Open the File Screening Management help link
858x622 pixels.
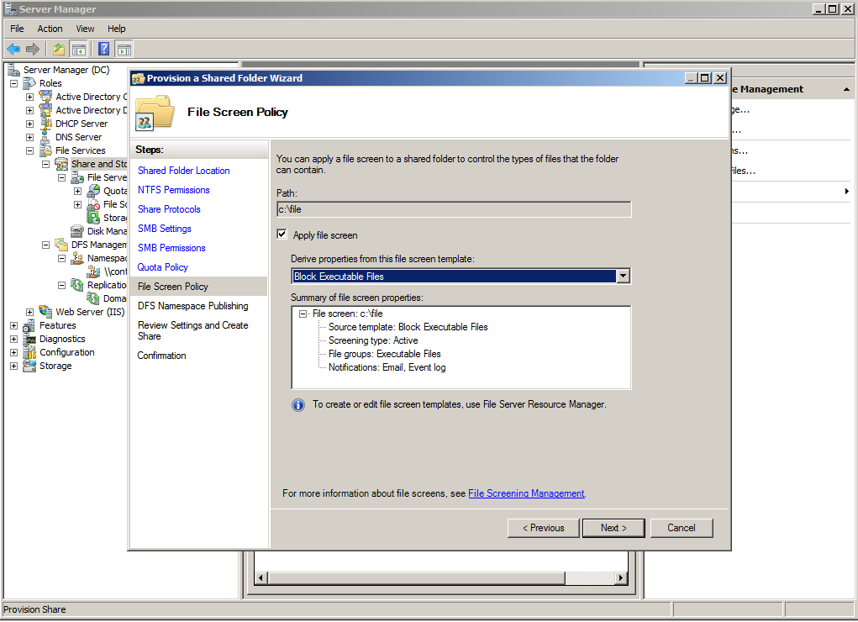pyautogui.click(x=526, y=493)
